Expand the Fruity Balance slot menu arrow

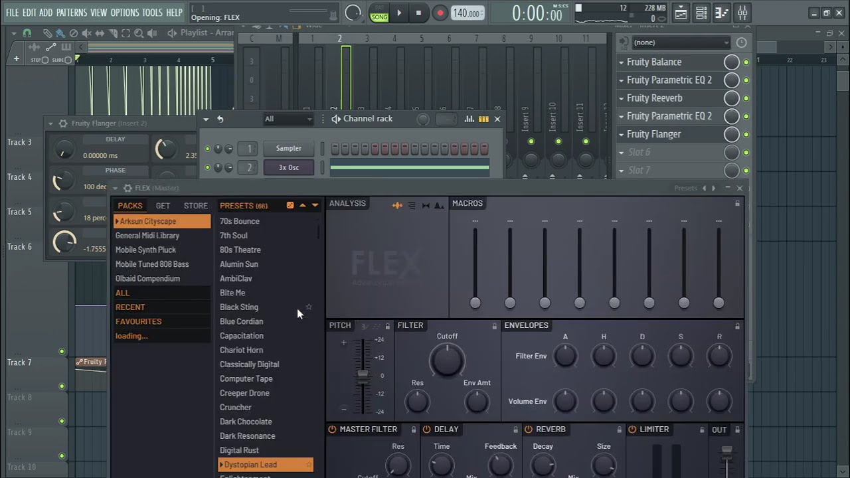(x=621, y=62)
